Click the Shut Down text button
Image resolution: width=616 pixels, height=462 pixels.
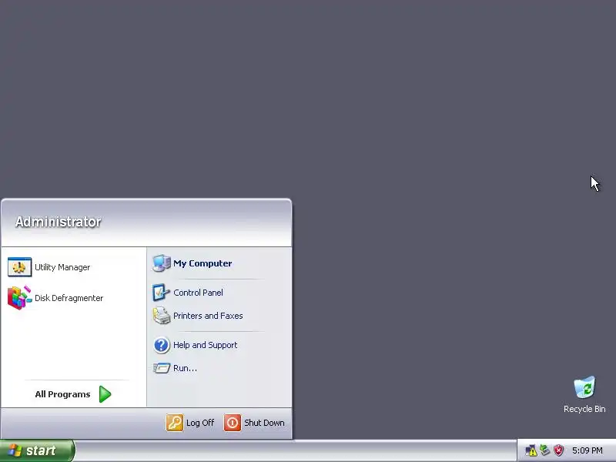click(x=264, y=423)
